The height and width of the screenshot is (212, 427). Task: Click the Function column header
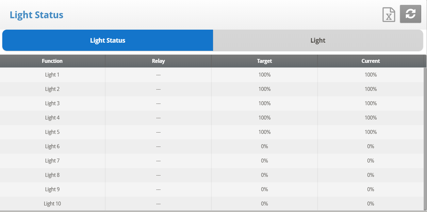coord(52,61)
